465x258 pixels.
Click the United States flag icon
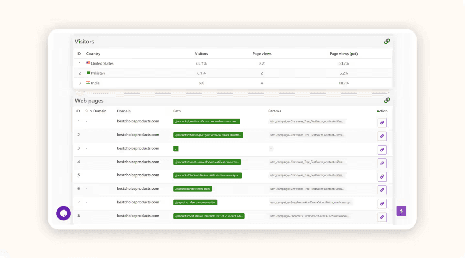[x=88, y=63]
